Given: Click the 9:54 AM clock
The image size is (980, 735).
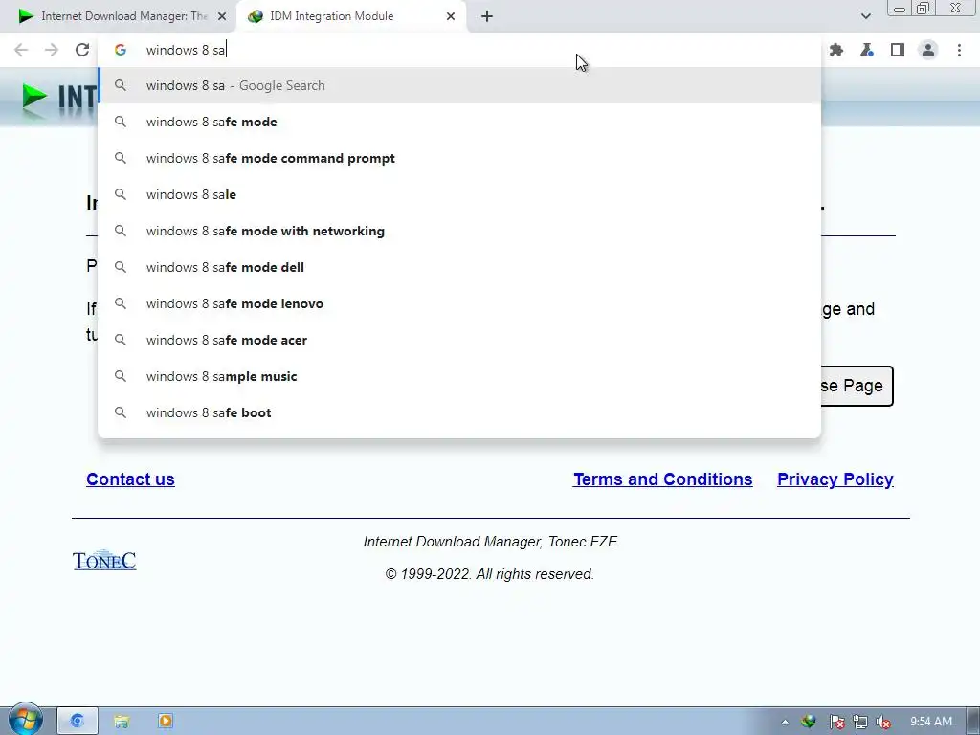Looking at the screenshot, I should point(930,722).
